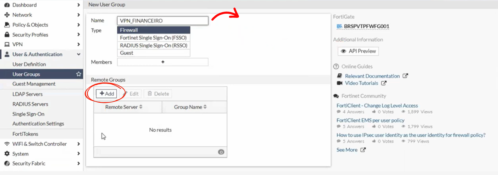Go to FortiTokens menu item

pos(25,134)
